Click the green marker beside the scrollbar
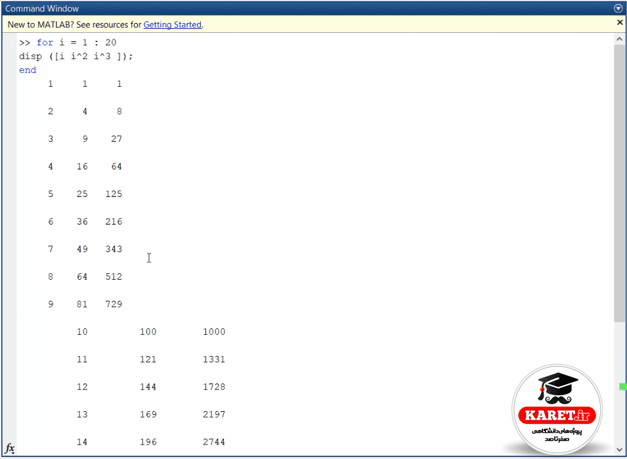The width and height of the screenshot is (627, 459). 623,386
